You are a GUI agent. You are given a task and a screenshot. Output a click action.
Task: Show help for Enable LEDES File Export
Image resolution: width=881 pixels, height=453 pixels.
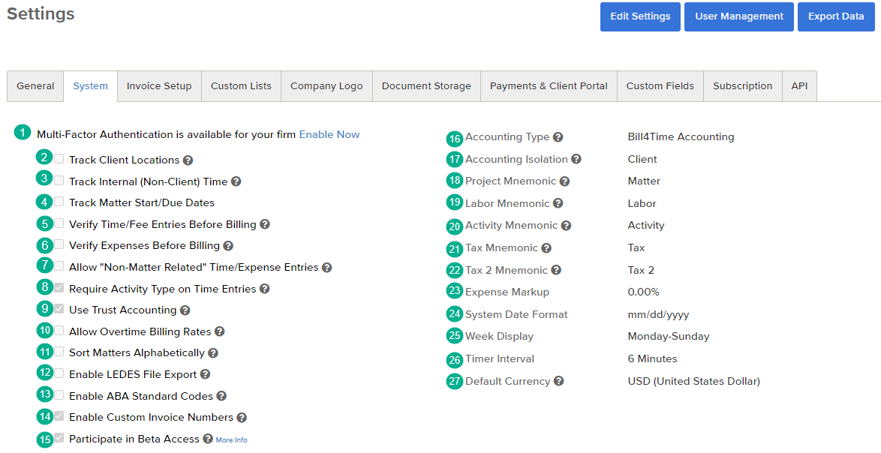(205, 374)
